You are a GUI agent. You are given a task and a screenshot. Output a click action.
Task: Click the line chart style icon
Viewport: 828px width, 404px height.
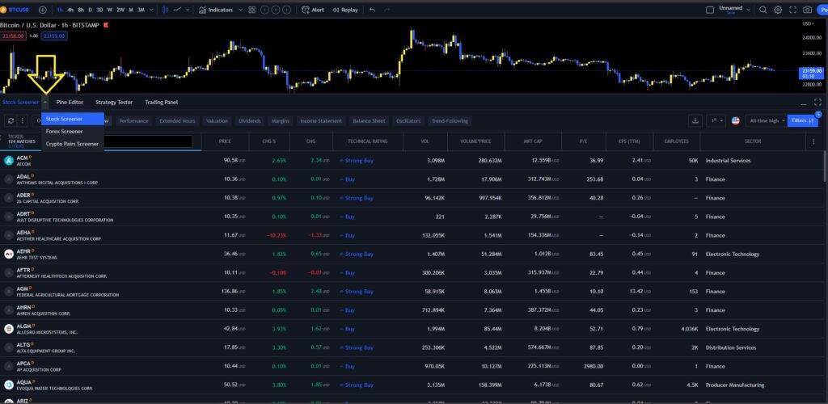[x=178, y=10]
